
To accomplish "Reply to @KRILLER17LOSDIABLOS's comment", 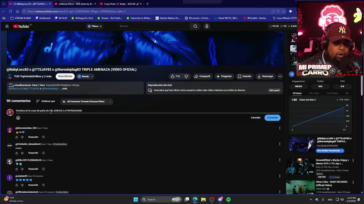I will click(x=33, y=169).
